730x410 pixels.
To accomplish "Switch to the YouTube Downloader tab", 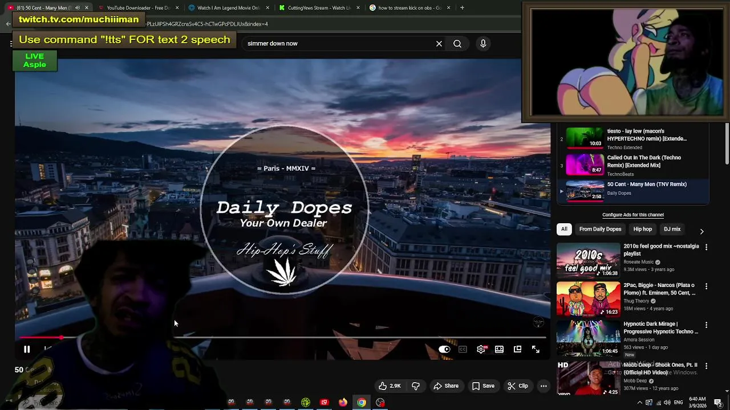I will click(139, 8).
